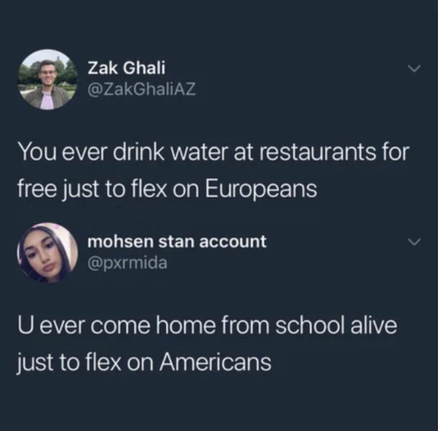Image resolution: width=438 pixels, height=431 pixels.
Task: Open the @pxrmida handle link
Action: pyautogui.click(x=128, y=263)
